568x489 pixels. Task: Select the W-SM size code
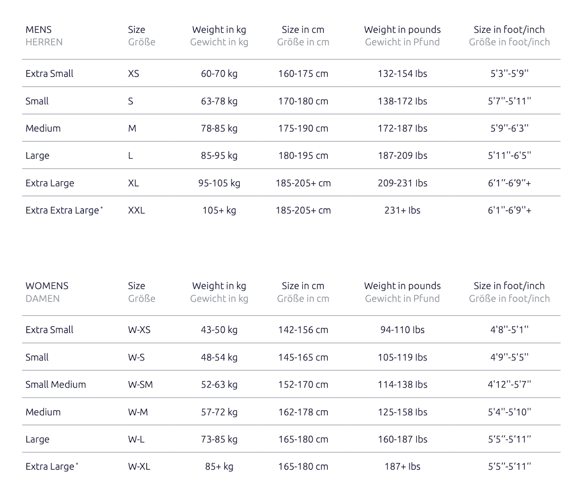click(140, 384)
